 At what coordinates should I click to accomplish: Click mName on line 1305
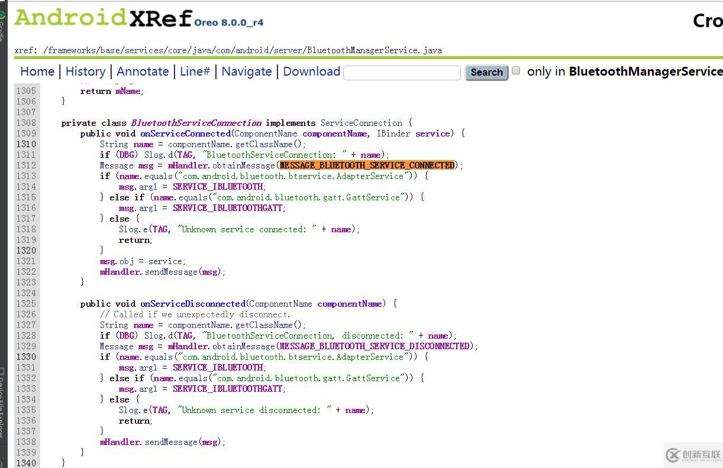[128, 91]
